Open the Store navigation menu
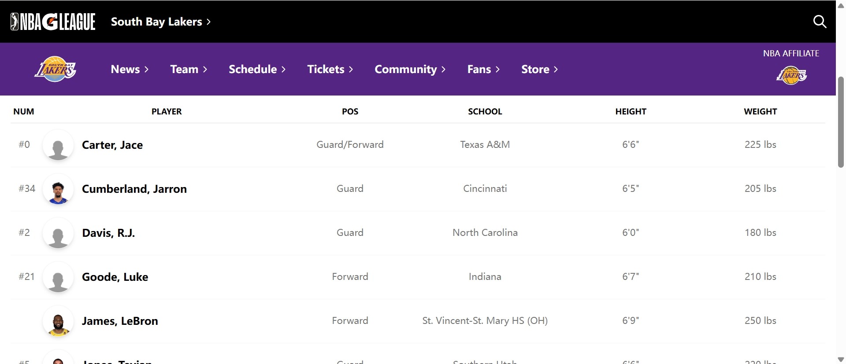Screen dimensions: 846x364 tap(539, 69)
